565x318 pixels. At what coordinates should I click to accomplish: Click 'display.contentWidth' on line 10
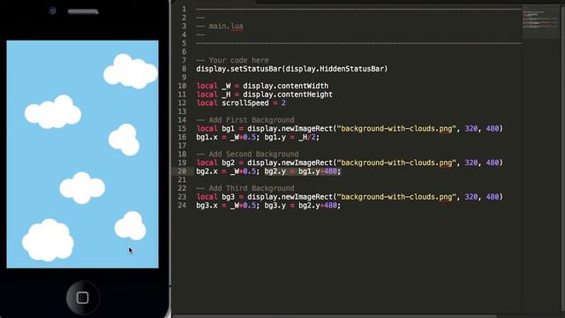[x=285, y=86]
